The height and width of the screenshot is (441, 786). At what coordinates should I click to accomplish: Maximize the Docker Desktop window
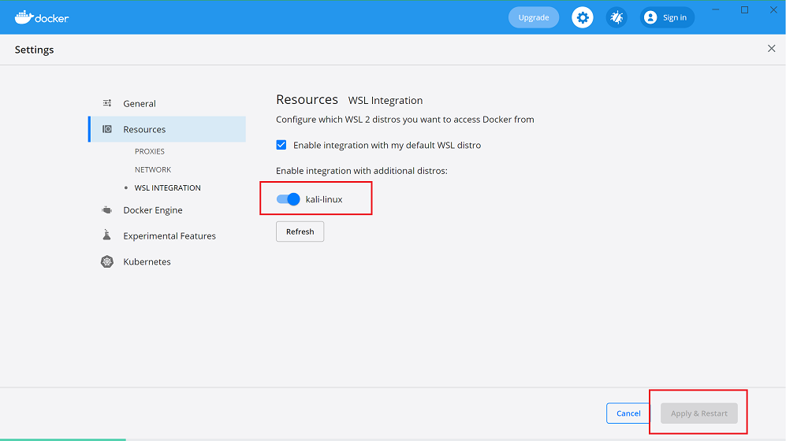[745, 9]
